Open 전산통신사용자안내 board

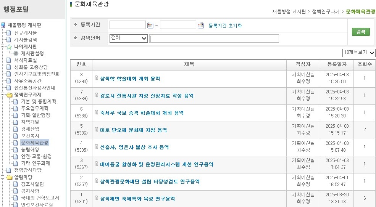(x=35, y=88)
